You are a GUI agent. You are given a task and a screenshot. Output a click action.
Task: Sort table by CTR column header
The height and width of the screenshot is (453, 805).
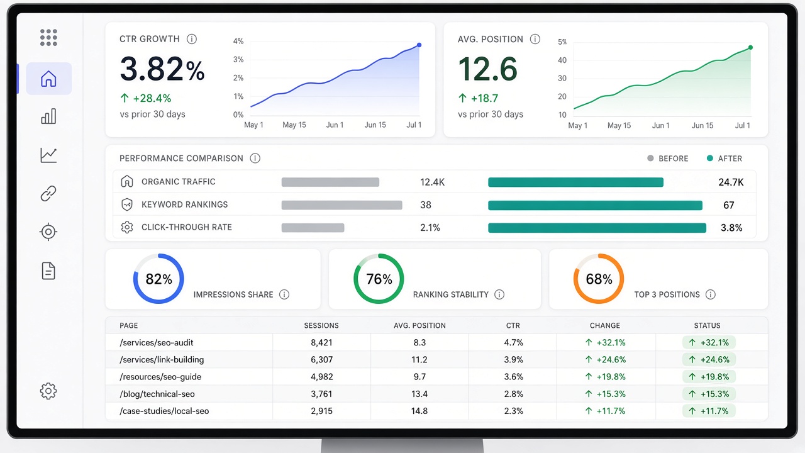(513, 326)
